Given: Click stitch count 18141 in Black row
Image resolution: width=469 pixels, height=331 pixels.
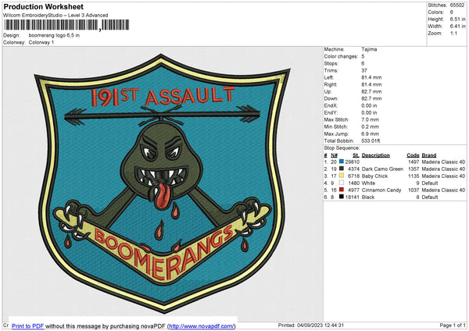Looking at the screenshot, I should point(352,198).
